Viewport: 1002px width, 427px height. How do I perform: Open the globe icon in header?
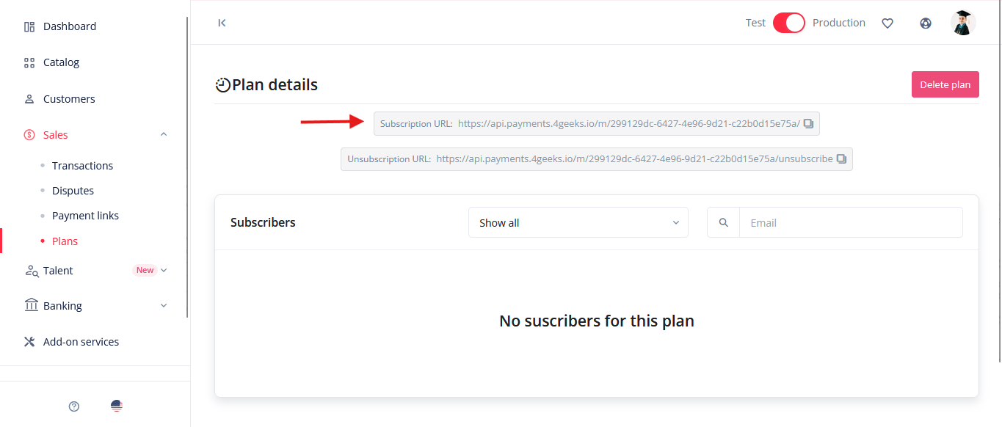click(926, 23)
